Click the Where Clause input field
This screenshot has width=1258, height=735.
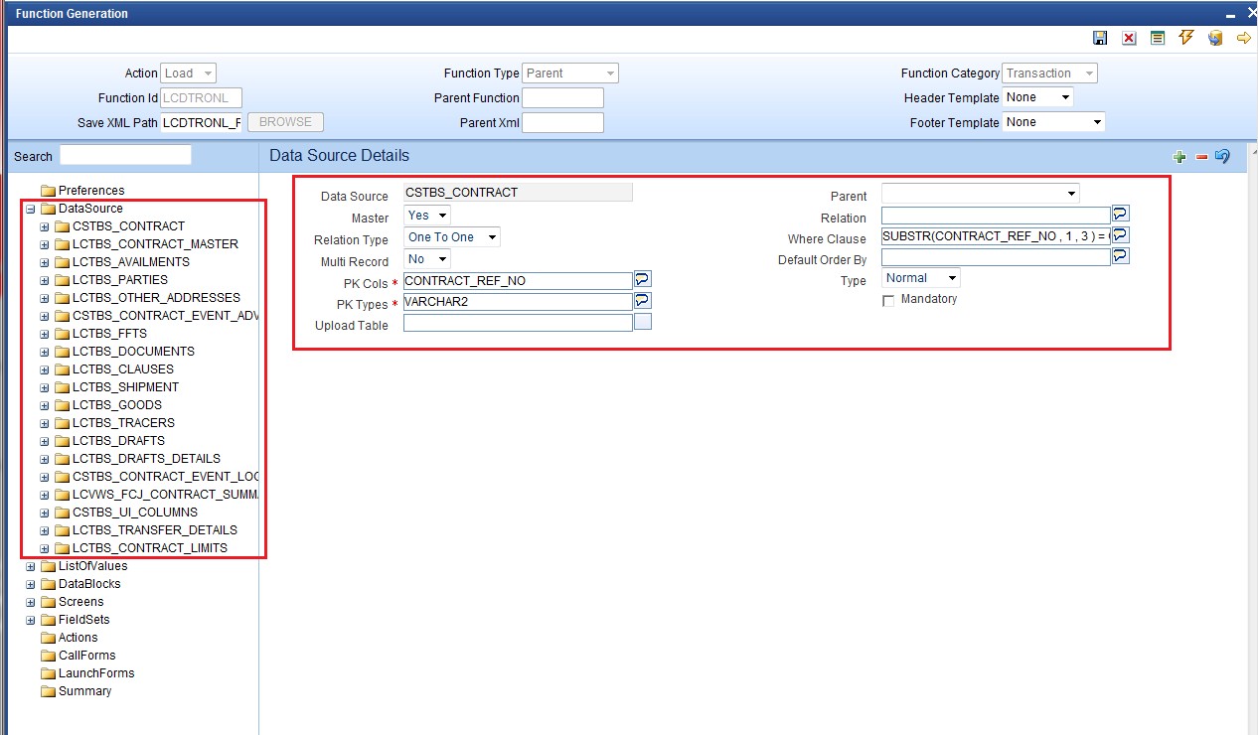996,236
